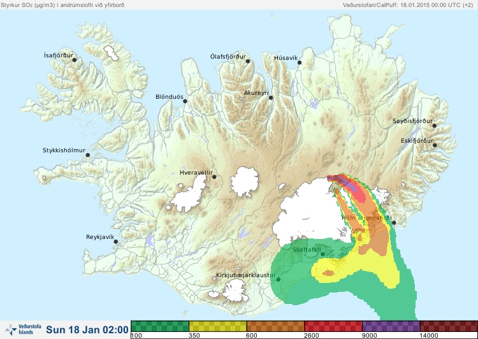Click the Seyðisfjörður marker dot
Screen dimensions: 478x339
point(435,126)
